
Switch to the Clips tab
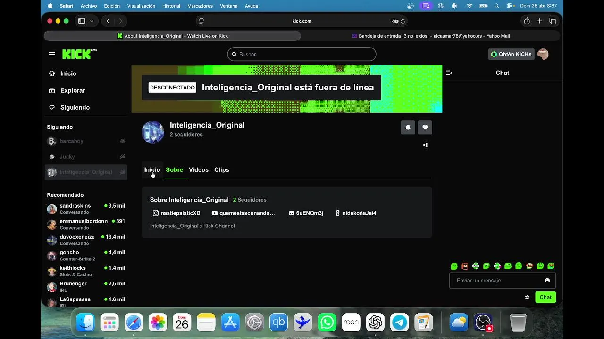pyautogui.click(x=221, y=170)
